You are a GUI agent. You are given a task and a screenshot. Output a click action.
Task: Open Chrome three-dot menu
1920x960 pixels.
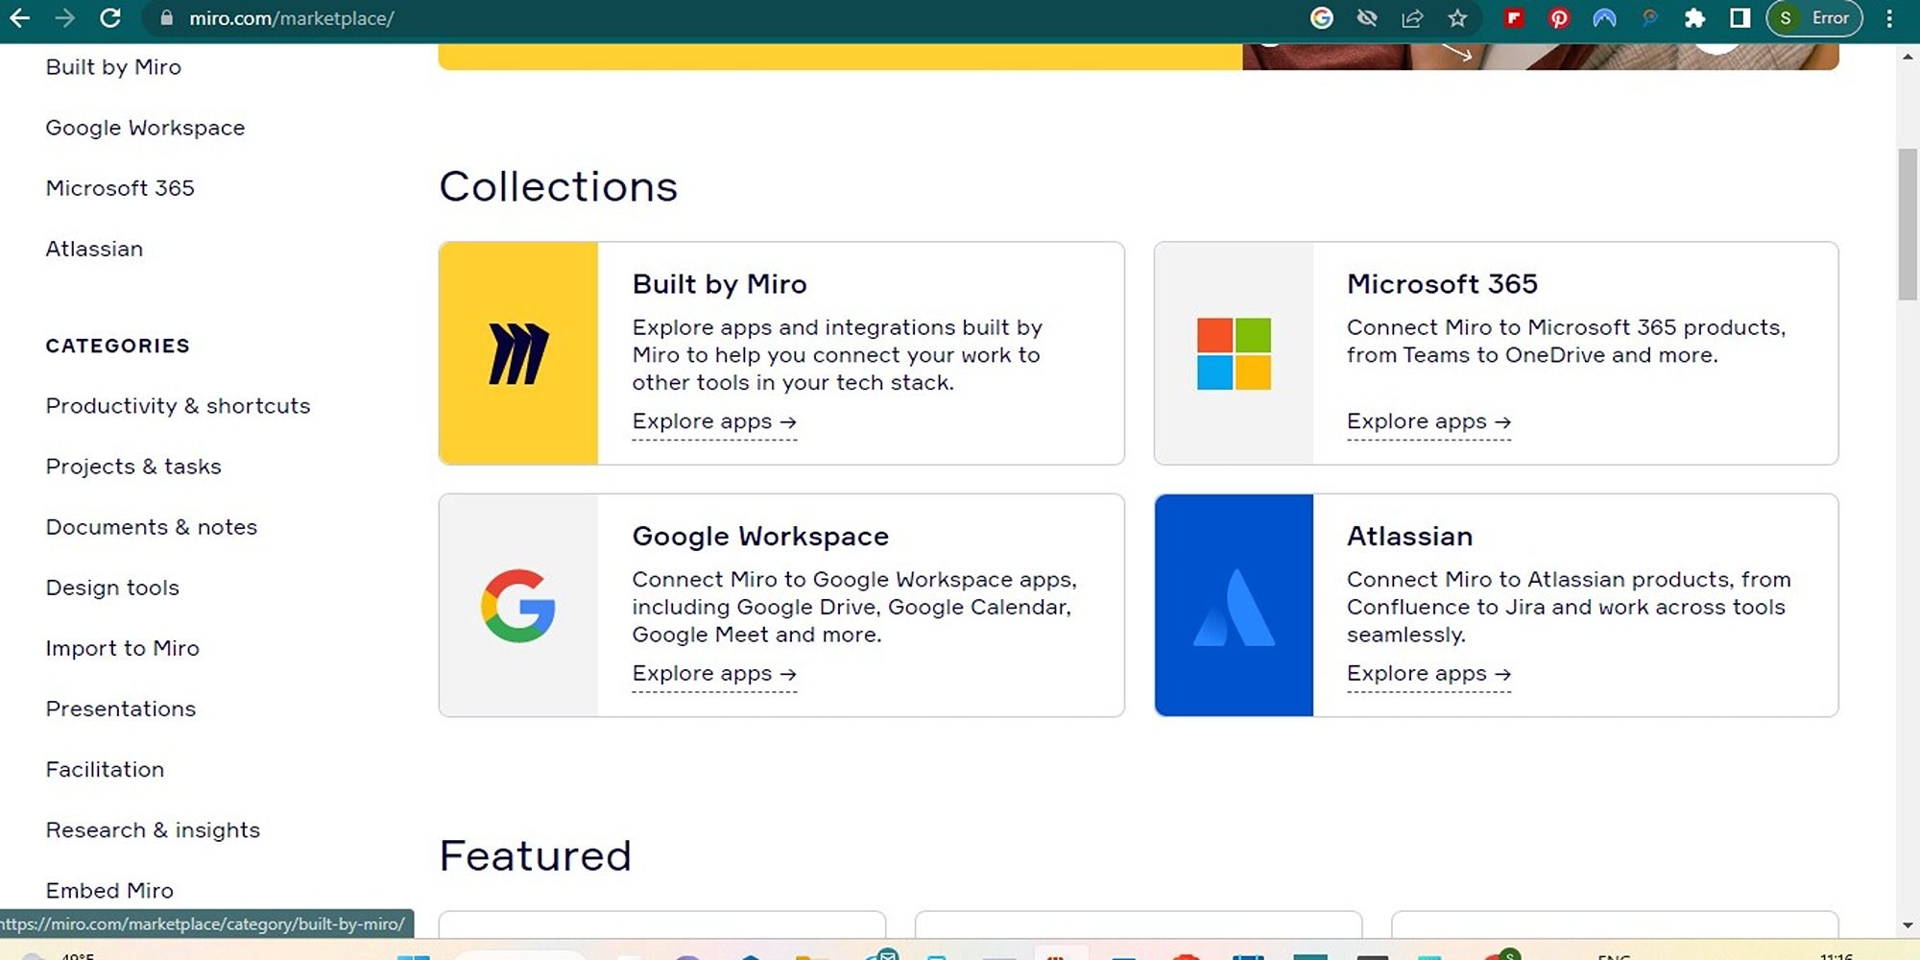[1889, 18]
